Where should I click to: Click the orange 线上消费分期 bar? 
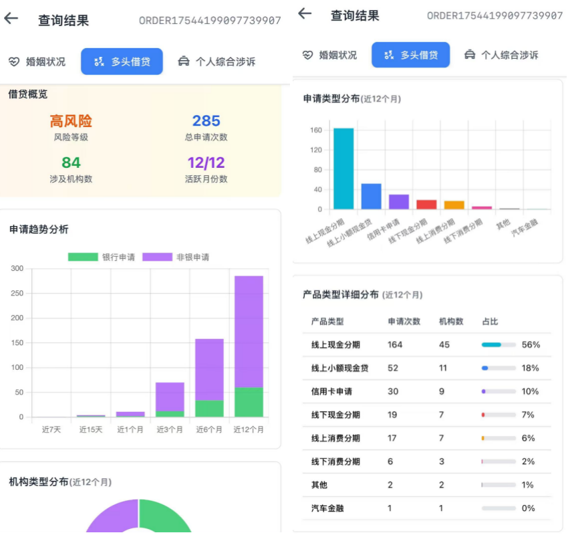[454, 205]
